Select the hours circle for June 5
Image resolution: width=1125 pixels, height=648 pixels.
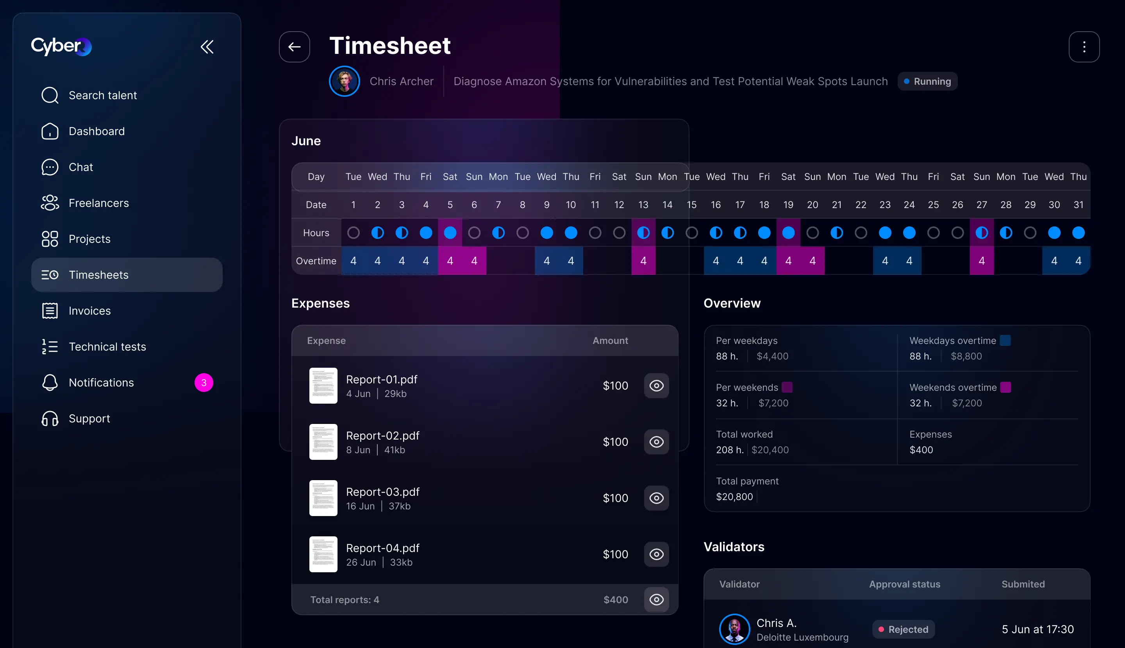coord(450,233)
